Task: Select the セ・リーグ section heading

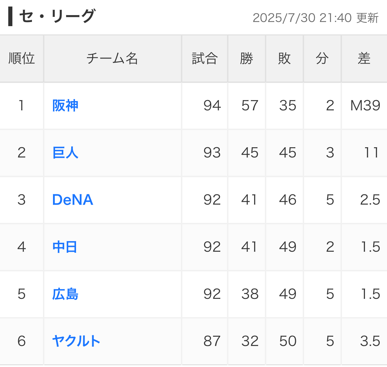Action: (57, 16)
